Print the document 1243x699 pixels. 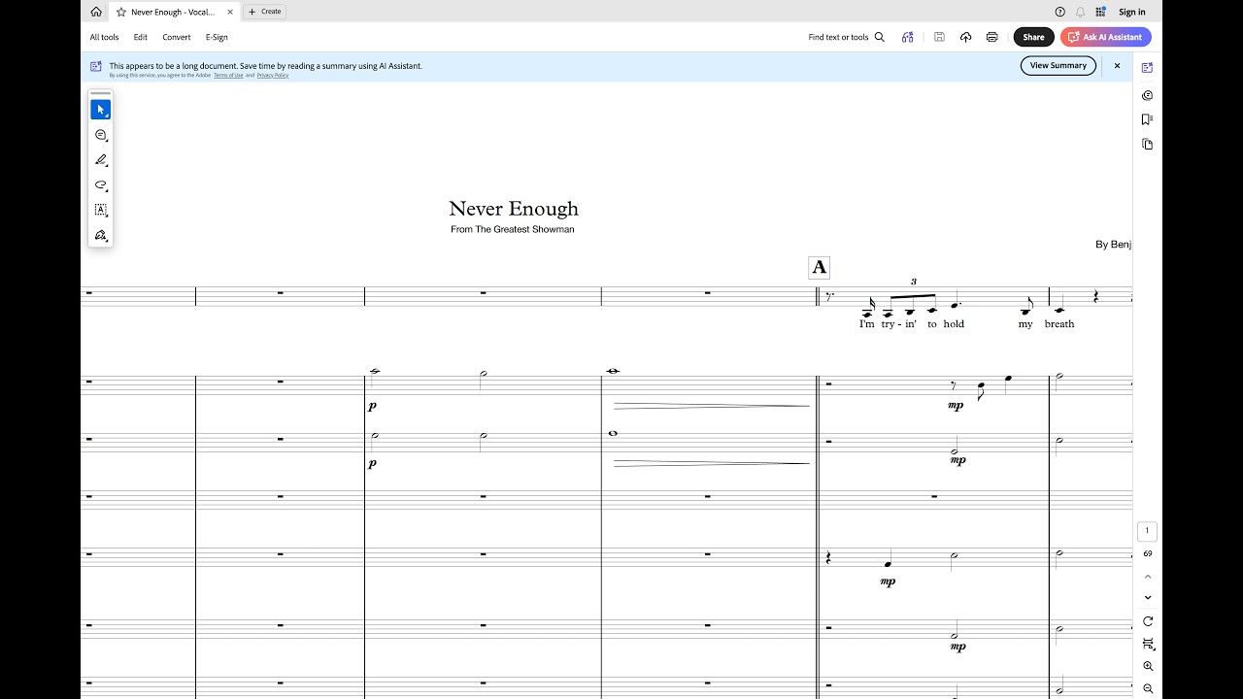tap(991, 37)
